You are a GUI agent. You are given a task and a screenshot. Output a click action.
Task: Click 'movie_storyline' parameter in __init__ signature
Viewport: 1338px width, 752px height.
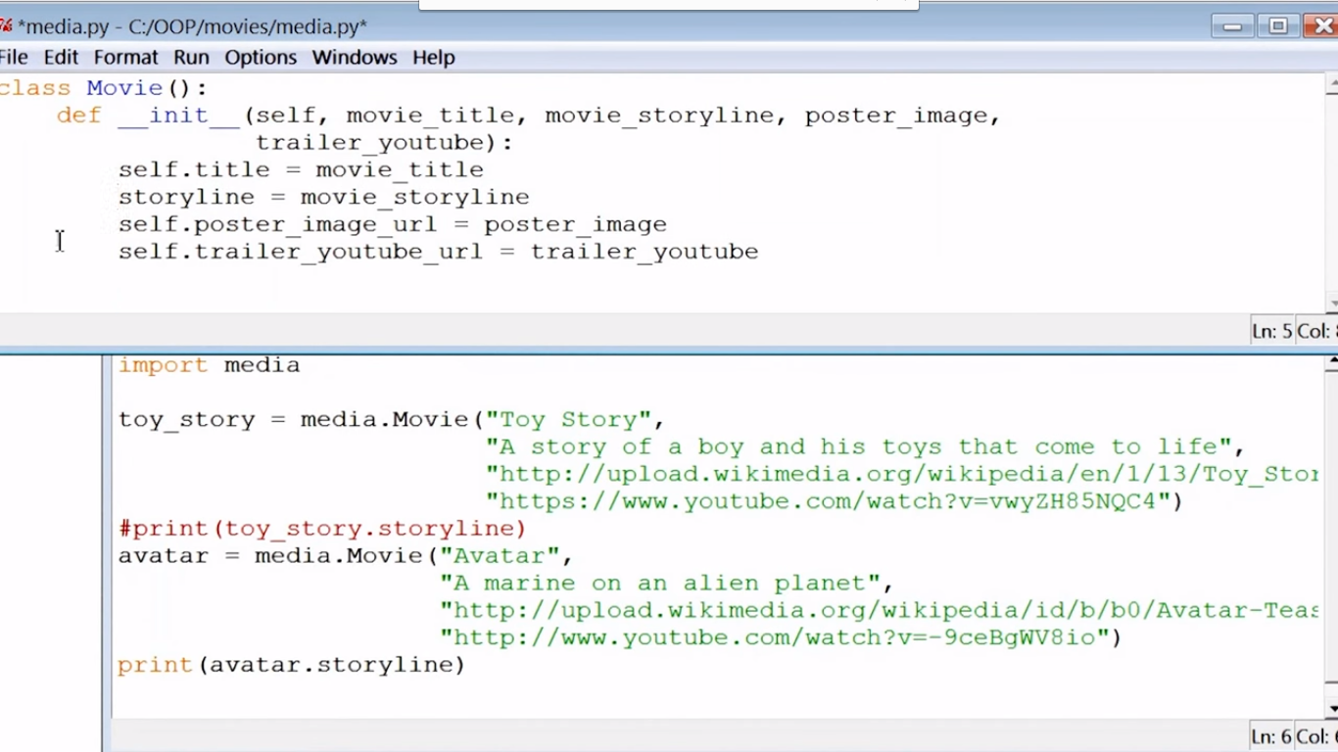coord(659,116)
